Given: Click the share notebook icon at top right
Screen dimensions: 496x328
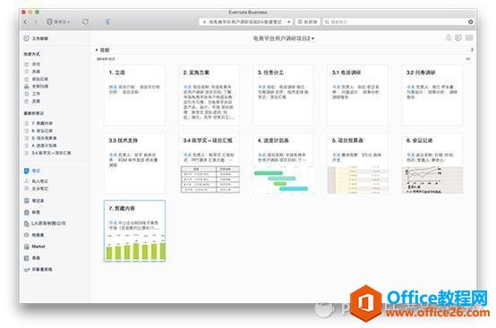Looking at the screenshot, I should tap(449, 38).
